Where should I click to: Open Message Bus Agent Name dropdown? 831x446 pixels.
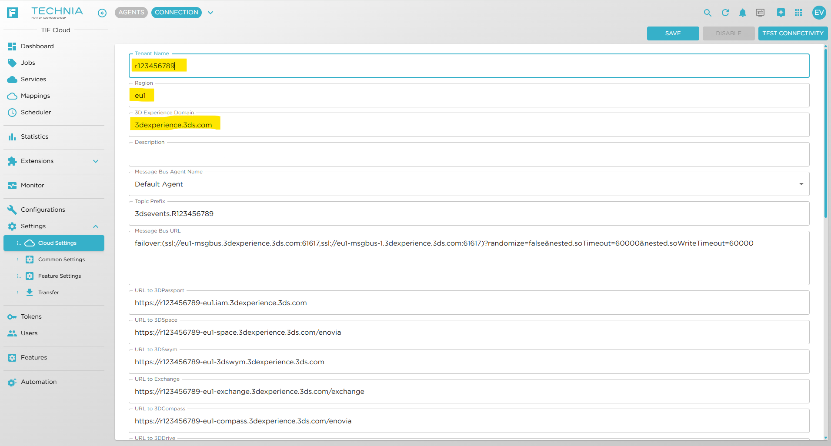[x=801, y=184]
